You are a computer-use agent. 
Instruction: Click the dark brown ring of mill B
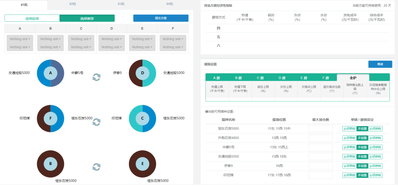click(41, 164)
